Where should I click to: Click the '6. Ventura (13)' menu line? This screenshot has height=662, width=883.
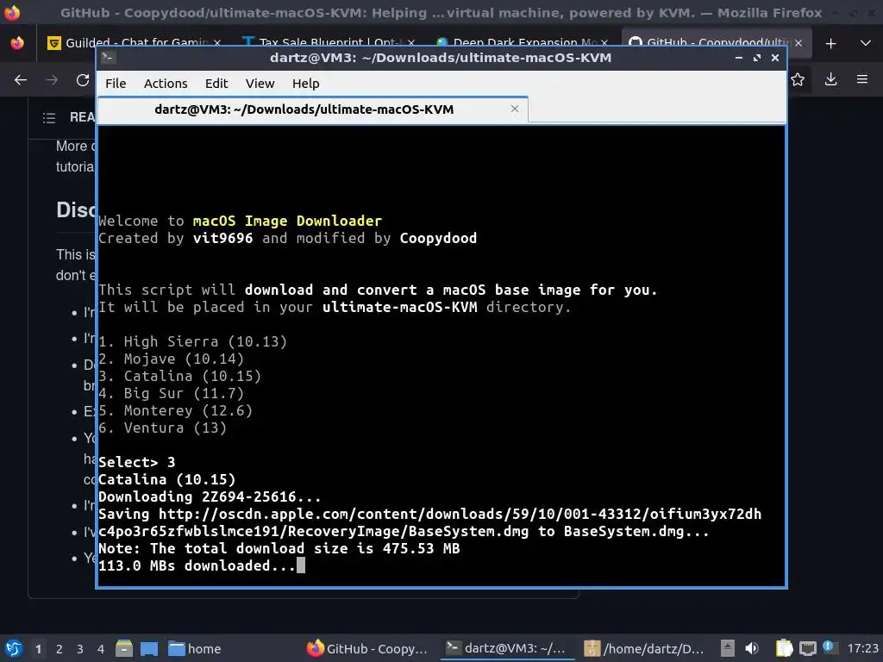[x=163, y=428]
